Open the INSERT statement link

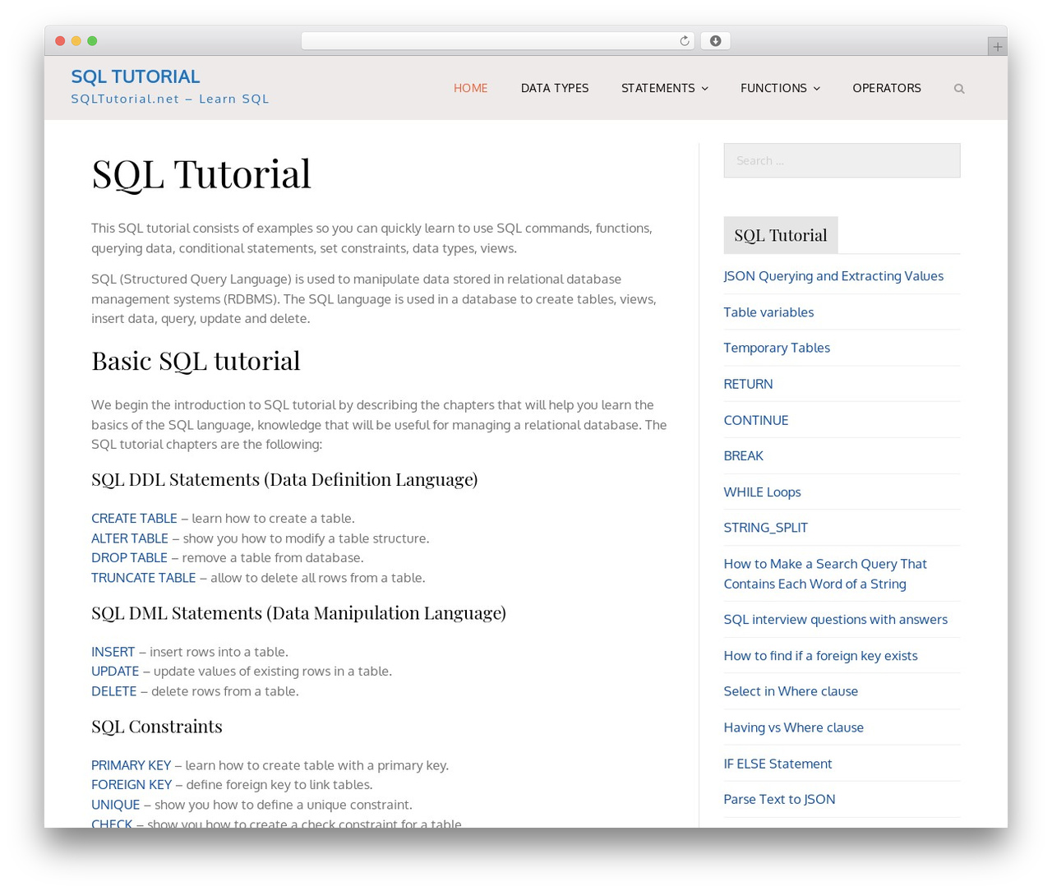click(113, 652)
